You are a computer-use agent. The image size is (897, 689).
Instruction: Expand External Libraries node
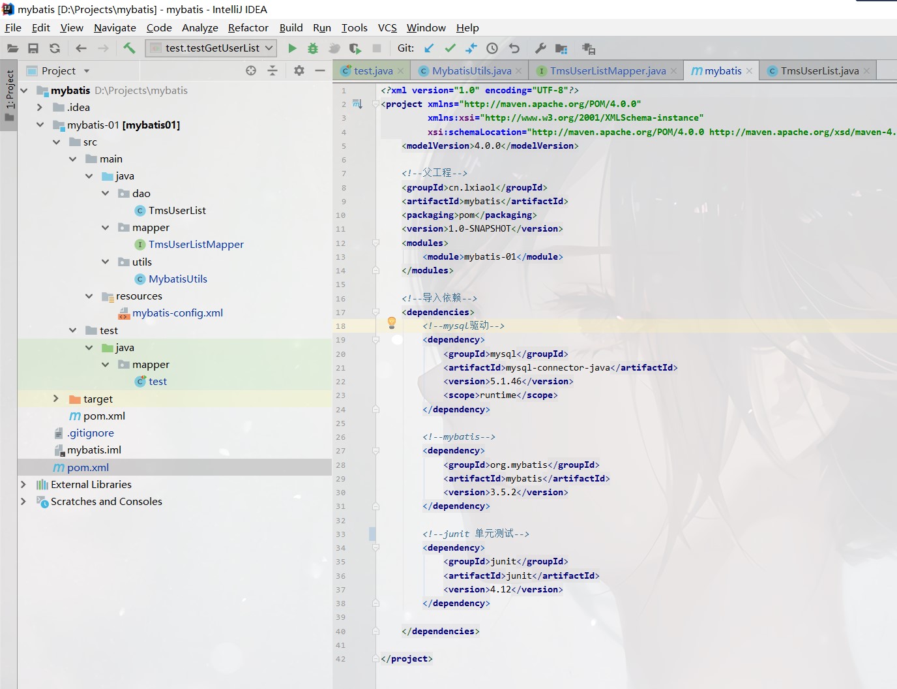23,484
